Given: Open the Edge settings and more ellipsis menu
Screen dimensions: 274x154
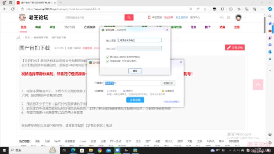Looking at the screenshot, I should (262, 9).
